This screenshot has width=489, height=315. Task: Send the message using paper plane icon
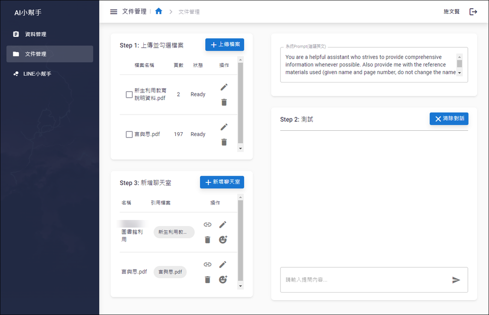456,280
